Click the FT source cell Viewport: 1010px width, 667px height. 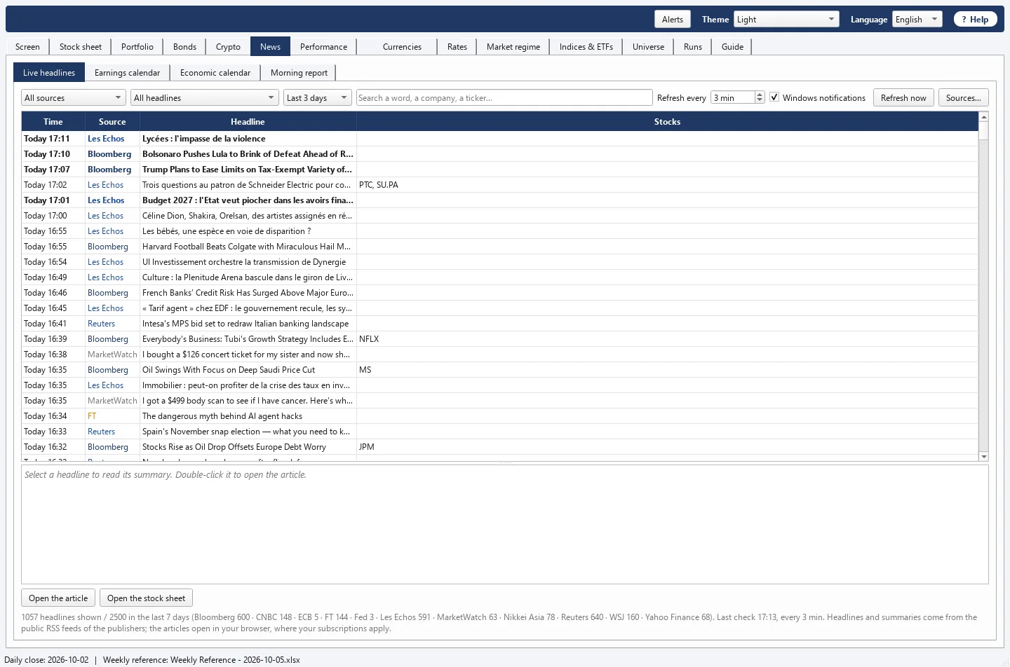click(112, 416)
